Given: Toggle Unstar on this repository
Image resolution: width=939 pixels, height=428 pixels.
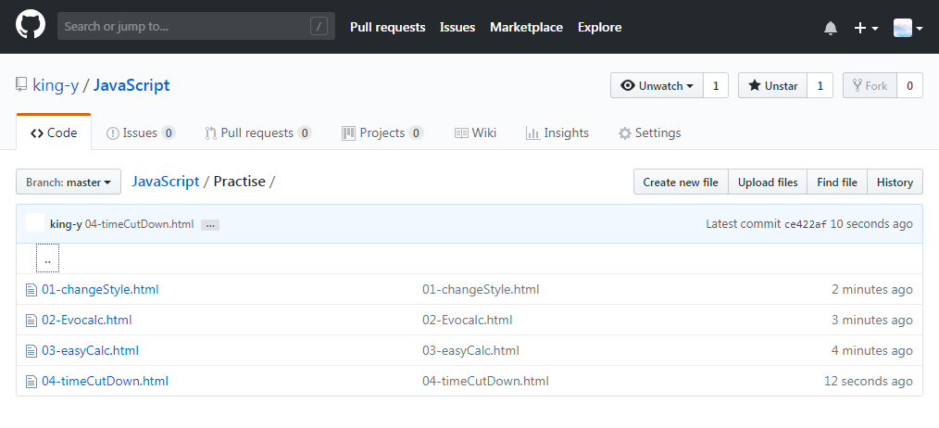Looking at the screenshot, I should [x=772, y=86].
